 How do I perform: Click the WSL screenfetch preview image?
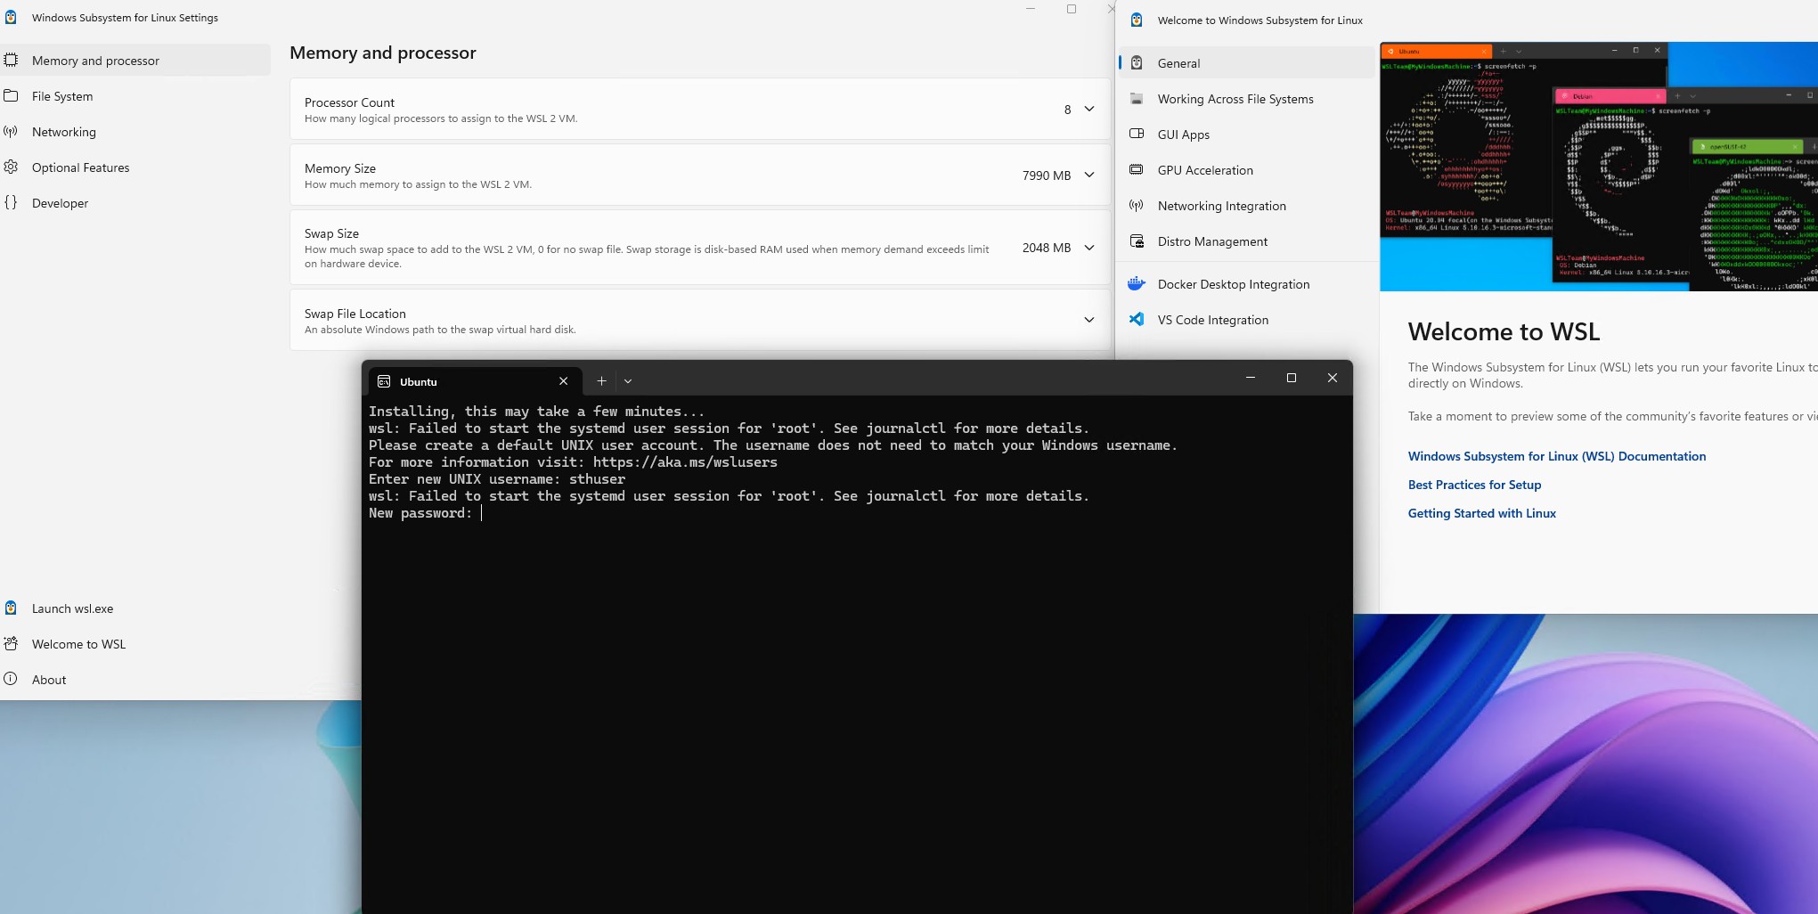click(x=1599, y=167)
